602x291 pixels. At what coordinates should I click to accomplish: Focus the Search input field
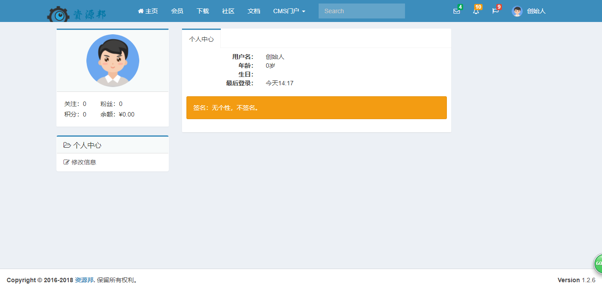(x=362, y=11)
